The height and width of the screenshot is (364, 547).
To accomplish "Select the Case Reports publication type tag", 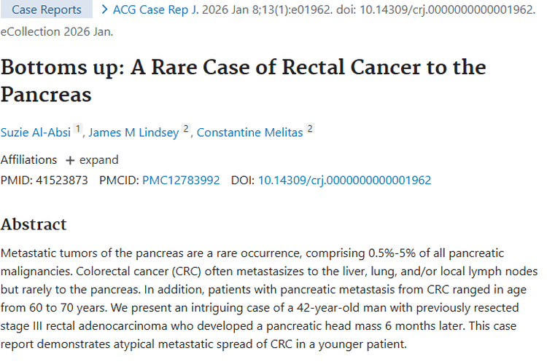I will (47, 10).
